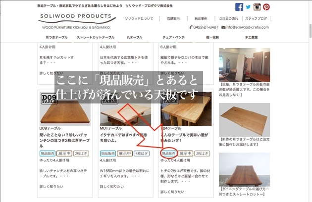Click 現品販売 tag on T24 card
The width and height of the screenshot is (312, 202).
click(x=168, y=153)
